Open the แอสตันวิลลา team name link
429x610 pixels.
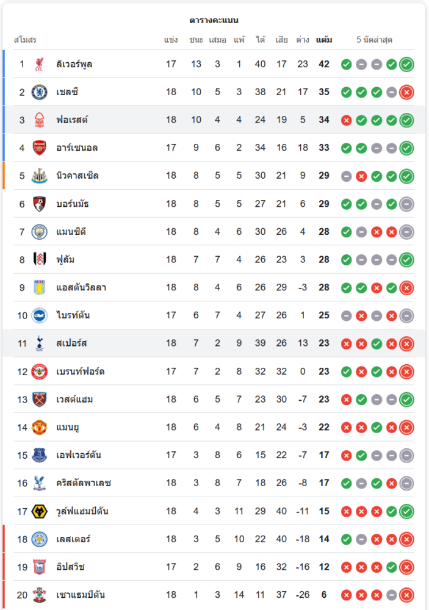(x=81, y=287)
